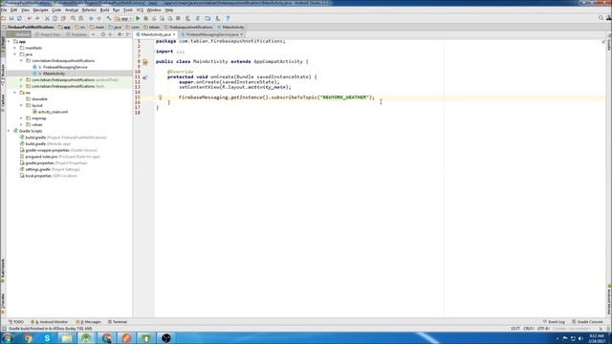Collapse the Gradle Scripts node arrow
This screenshot has width=612, height=344.
(9, 131)
